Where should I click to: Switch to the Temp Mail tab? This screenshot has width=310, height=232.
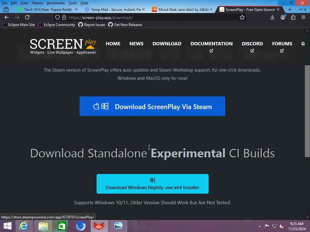(115, 9)
